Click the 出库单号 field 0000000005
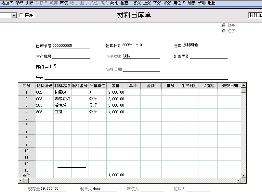 pyautogui.click(x=71, y=45)
